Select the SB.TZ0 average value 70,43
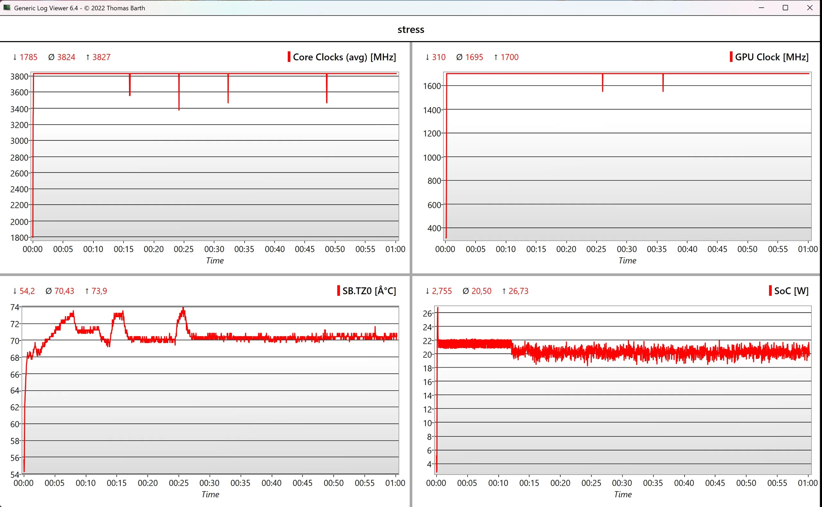Viewport: 822px width, 507px height. (64, 291)
